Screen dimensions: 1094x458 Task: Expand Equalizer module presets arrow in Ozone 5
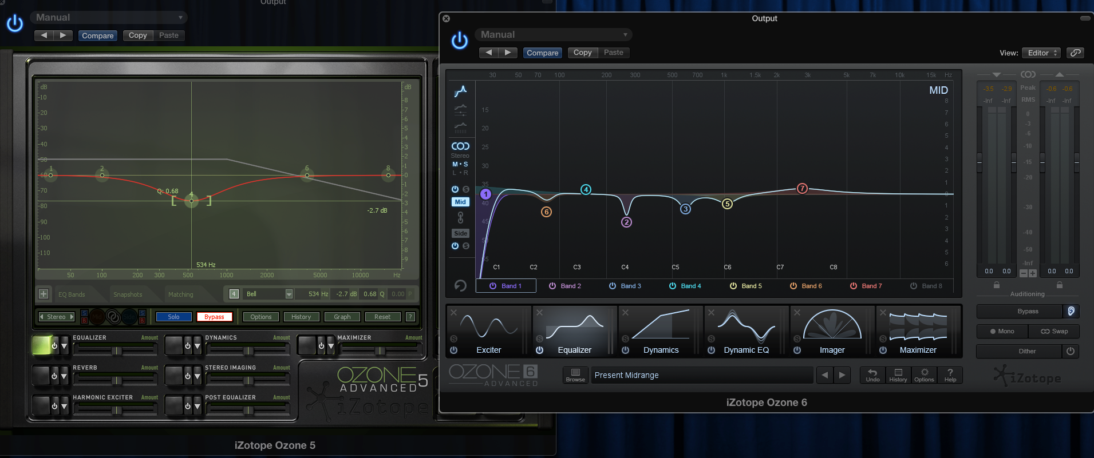[64, 346]
